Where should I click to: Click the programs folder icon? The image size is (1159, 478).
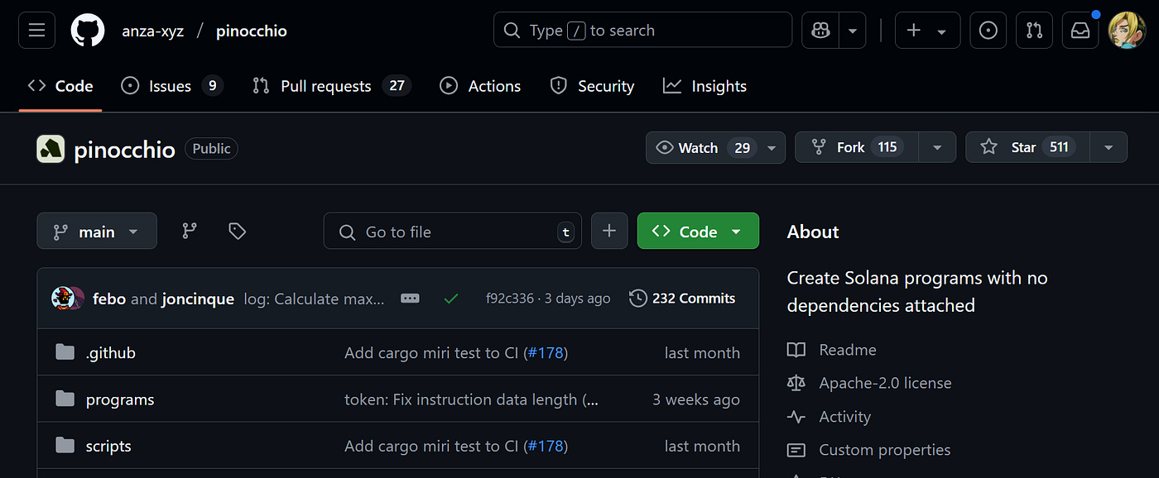[65, 399]
